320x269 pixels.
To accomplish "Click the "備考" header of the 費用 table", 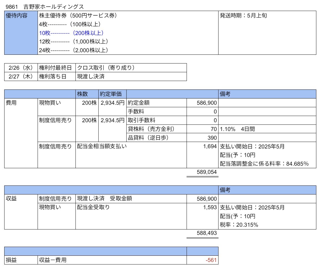I will [267, 94].
